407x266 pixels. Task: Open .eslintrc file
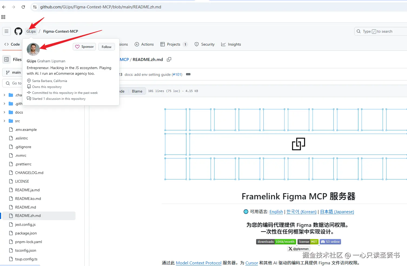point(21,138)
